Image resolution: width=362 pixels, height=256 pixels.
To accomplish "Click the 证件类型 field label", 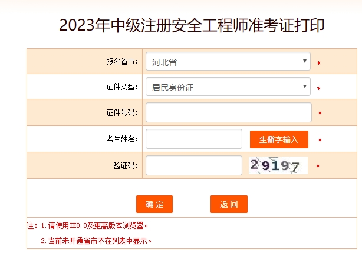I will (x=122, y=87).
